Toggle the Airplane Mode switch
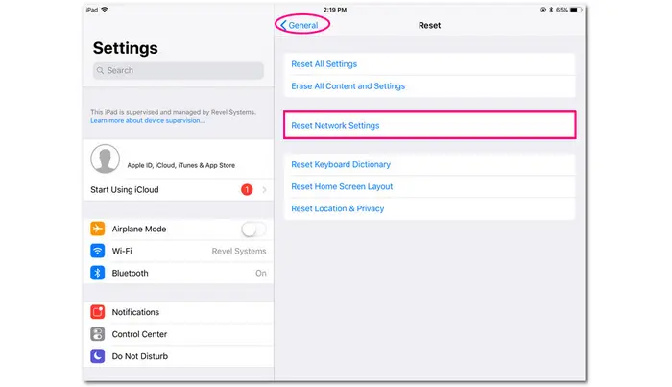Viewport: 672px width, 387px height. pos(253,230)
